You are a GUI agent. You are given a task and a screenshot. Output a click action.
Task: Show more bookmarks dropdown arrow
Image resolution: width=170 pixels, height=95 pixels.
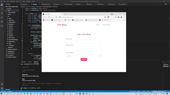pos(124,20)
